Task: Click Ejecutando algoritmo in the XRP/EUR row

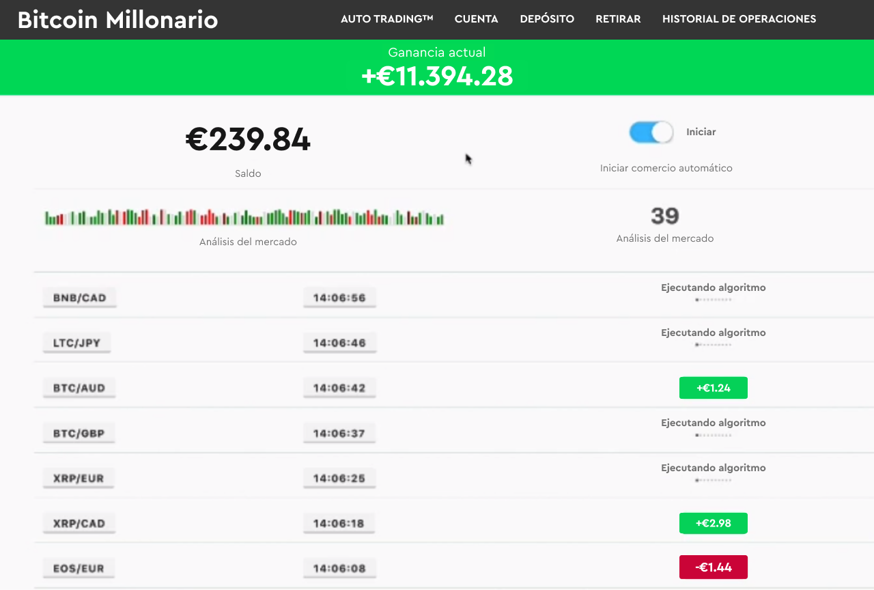Action: click(714, 468)
